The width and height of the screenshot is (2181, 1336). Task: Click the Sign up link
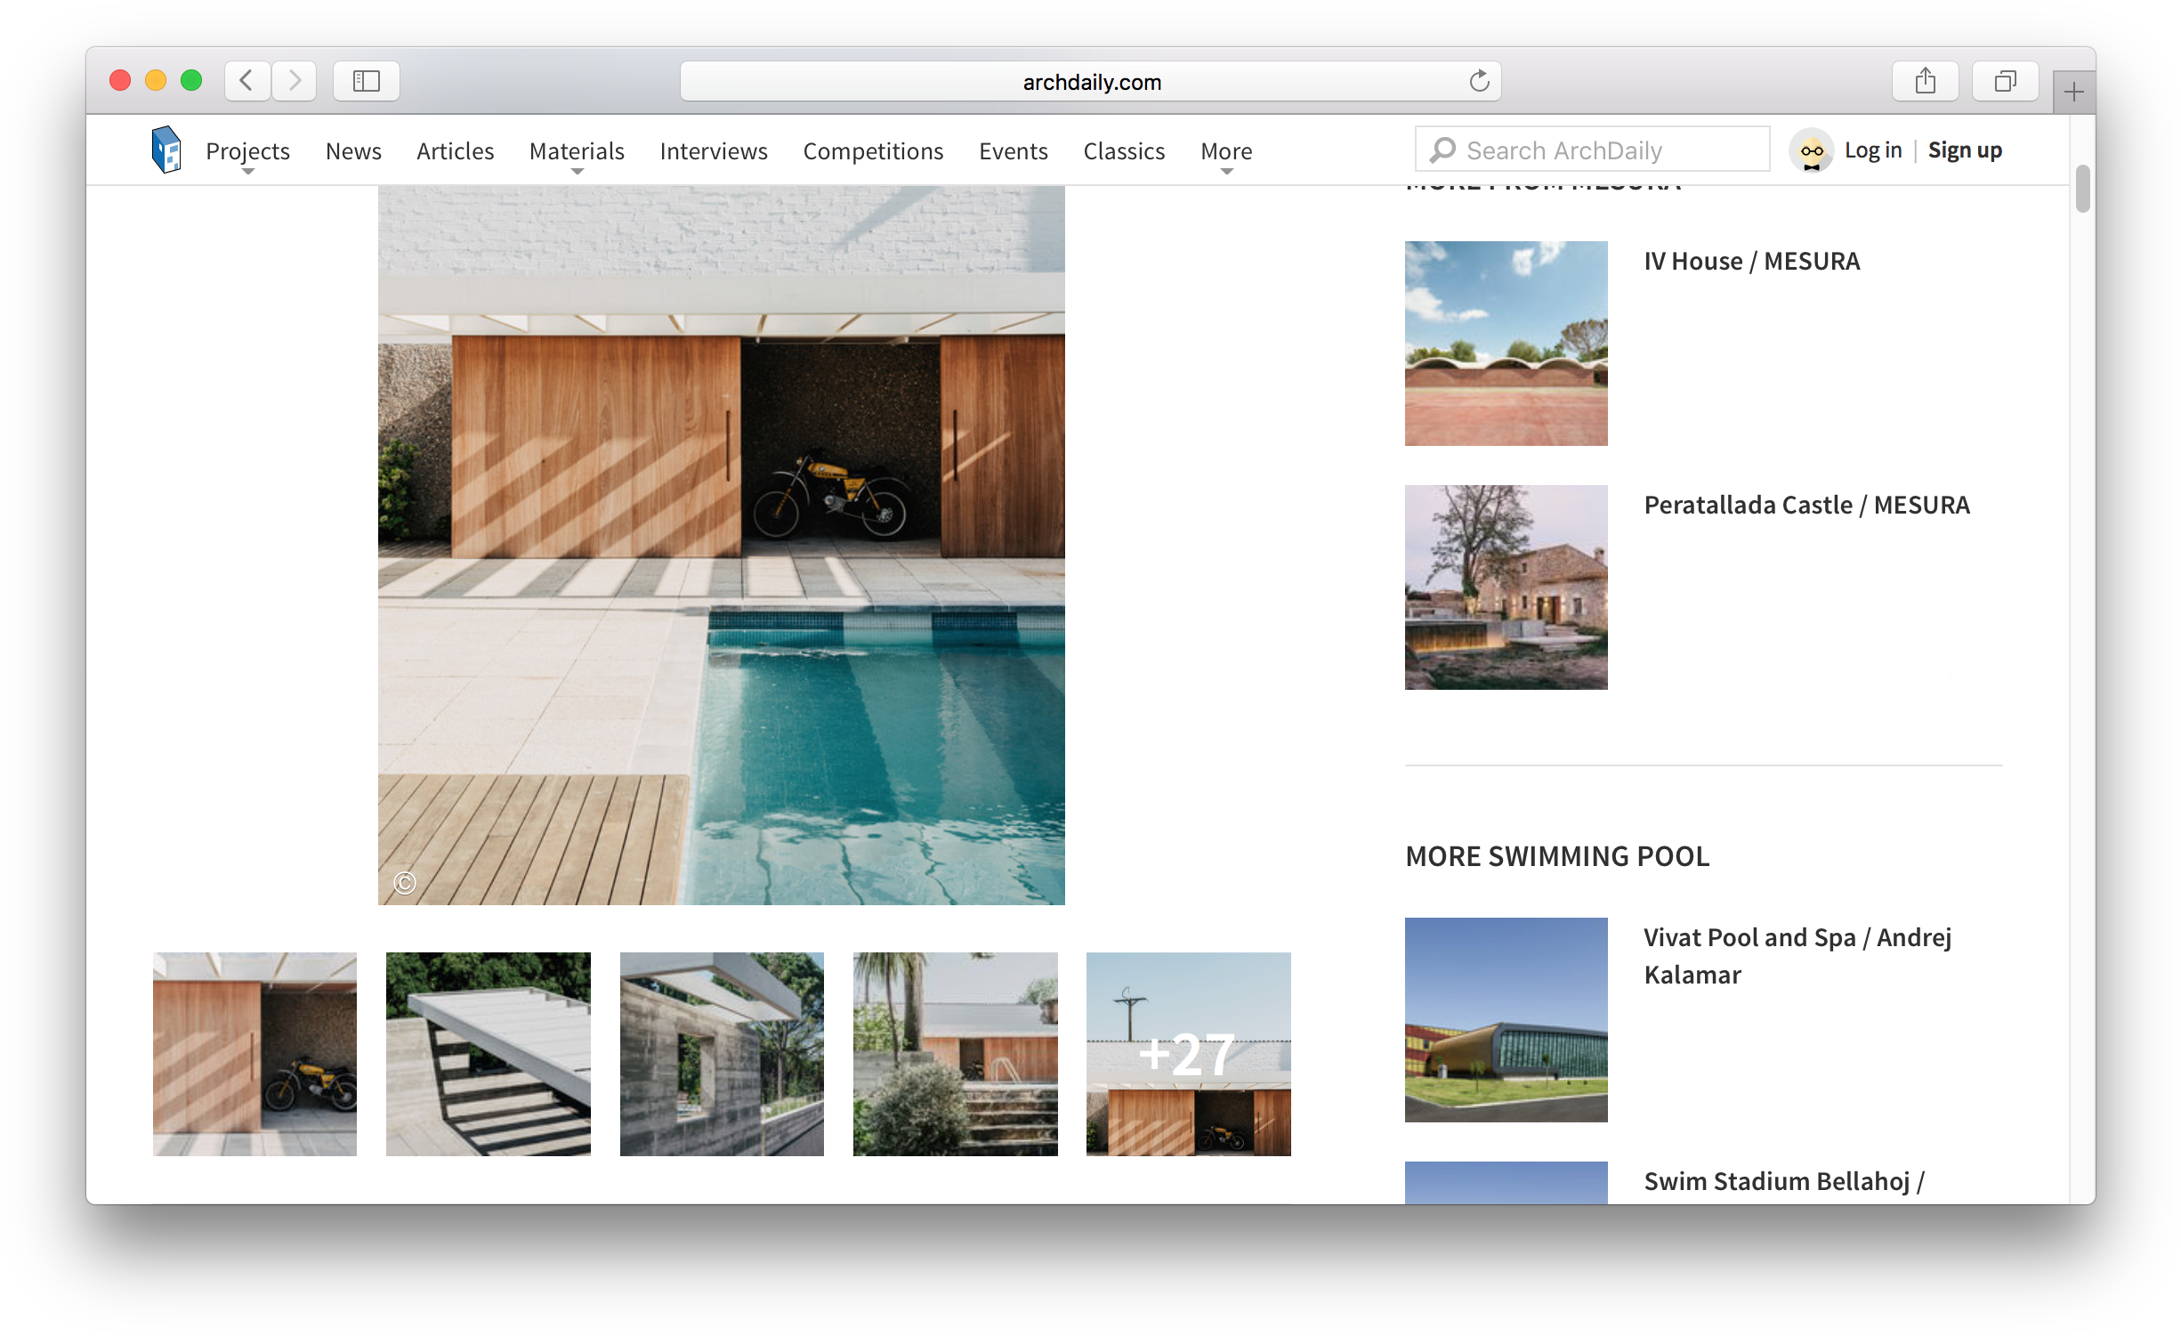(x=1965, y=150)
